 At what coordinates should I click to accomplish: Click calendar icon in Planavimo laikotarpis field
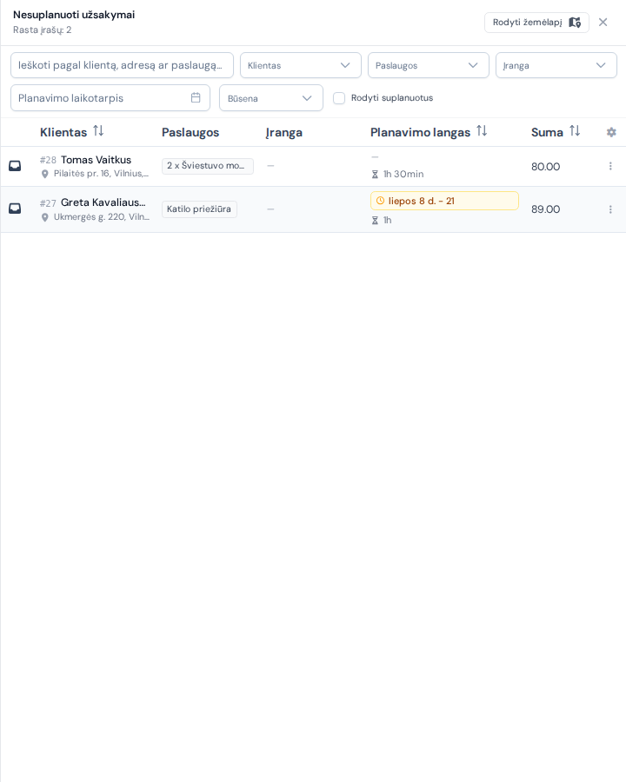[x=196, y=97]
